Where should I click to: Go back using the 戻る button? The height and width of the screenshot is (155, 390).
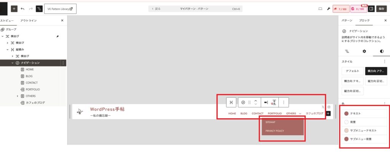pyautogui.click(x=156, y=9)
